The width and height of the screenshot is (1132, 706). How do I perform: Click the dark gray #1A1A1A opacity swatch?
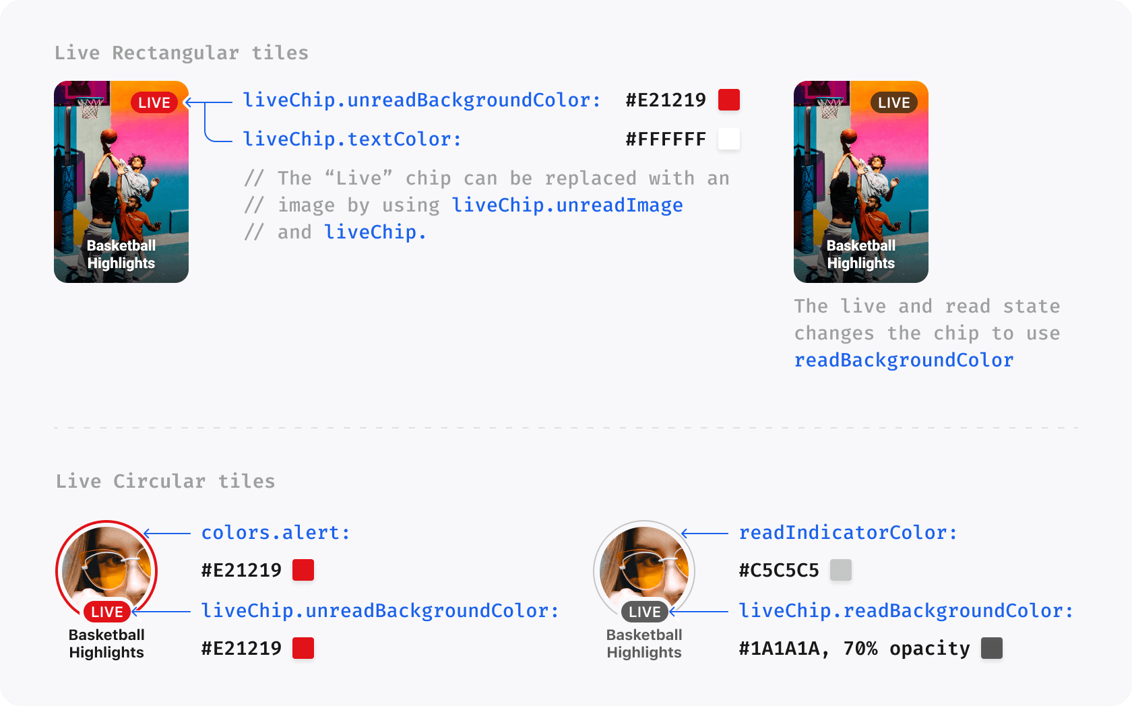tap(991, 648)
